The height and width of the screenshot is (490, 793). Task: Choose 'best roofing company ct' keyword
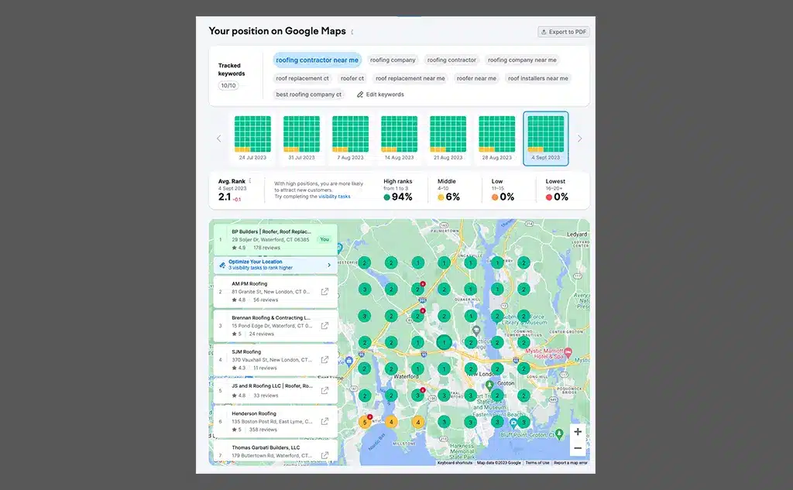[x=308, y=94]
